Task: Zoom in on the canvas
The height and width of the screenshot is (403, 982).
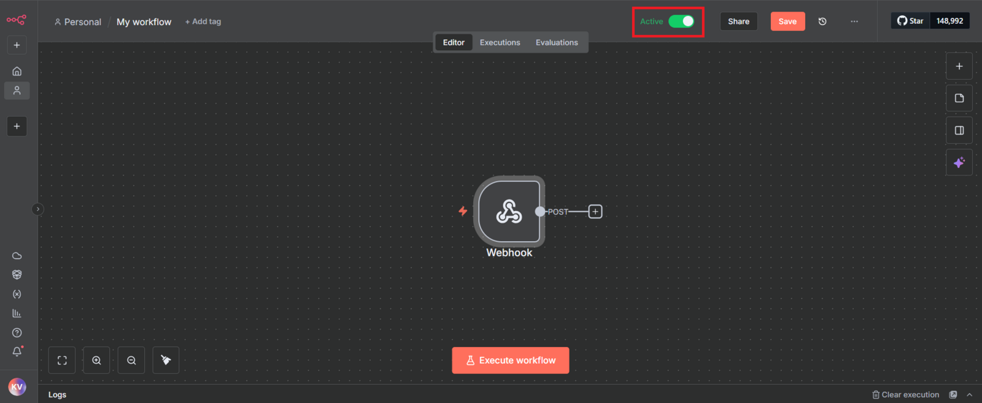Action: coord(96,361)
